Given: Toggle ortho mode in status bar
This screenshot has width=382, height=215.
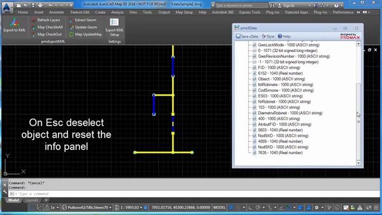Looking at the screenshot, I should [250, 208].
